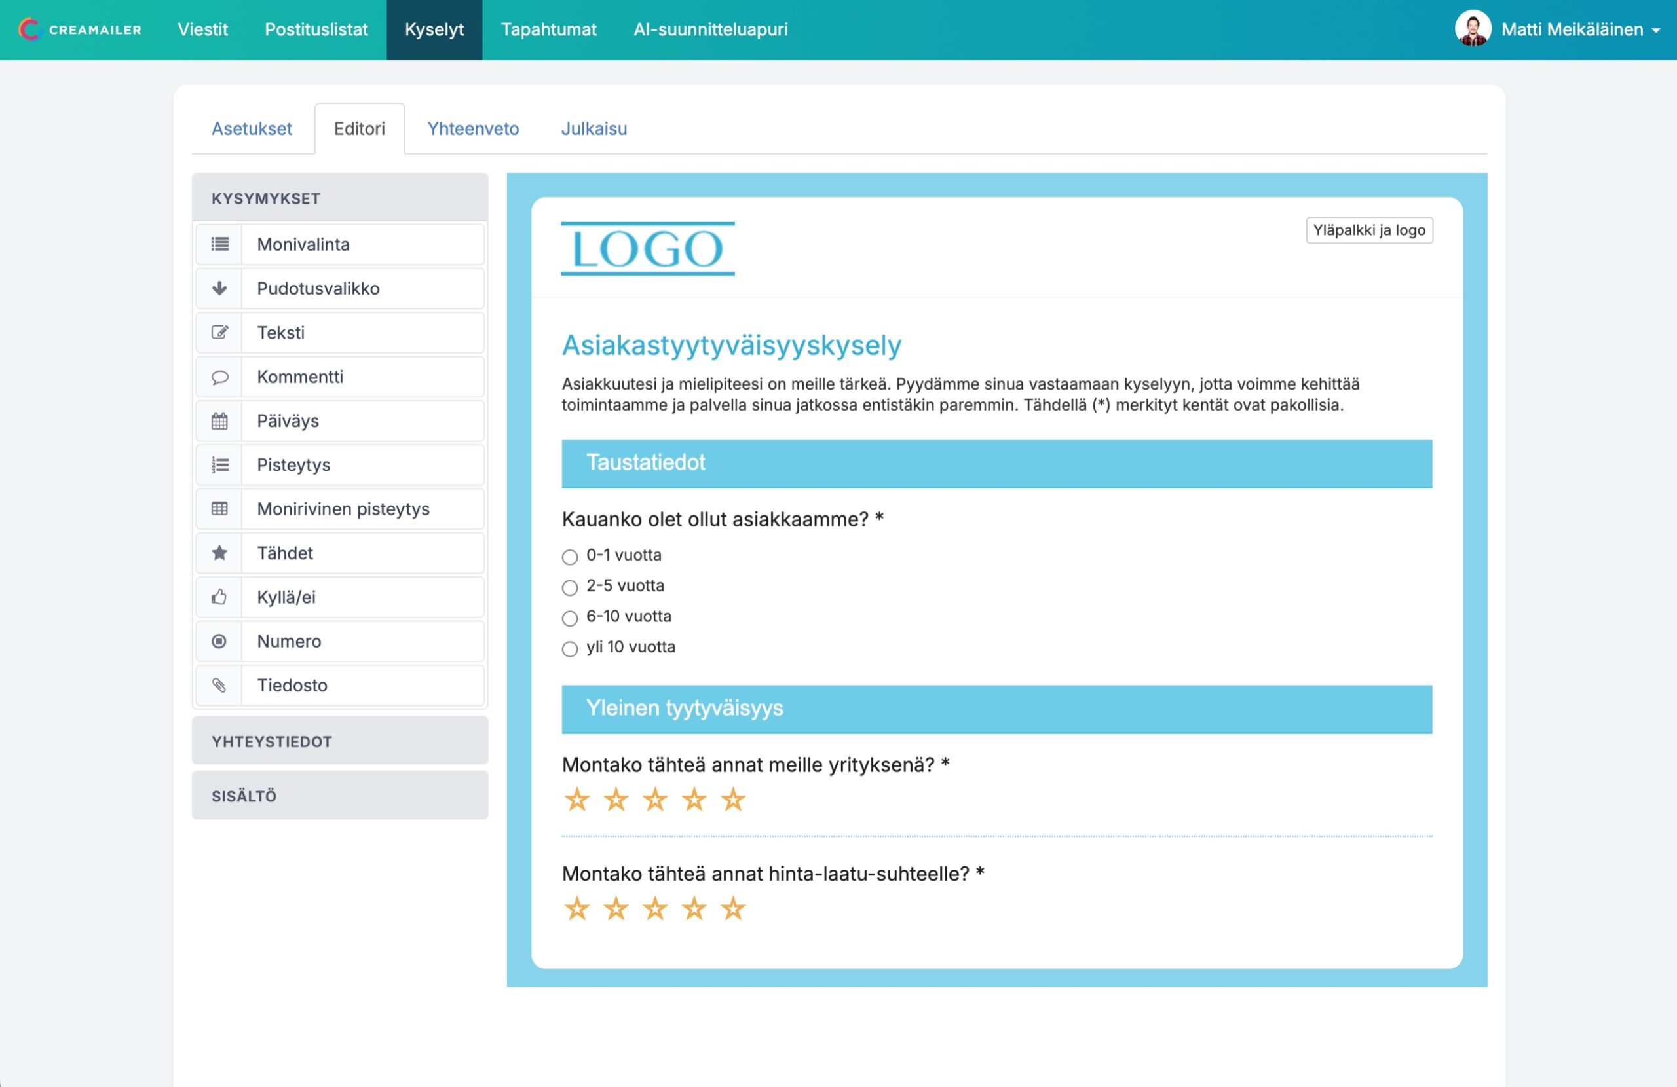This screenshot has height=1087, width=1677.
Task: Open Postituslistat in the top menu
Action: [316, 29]
